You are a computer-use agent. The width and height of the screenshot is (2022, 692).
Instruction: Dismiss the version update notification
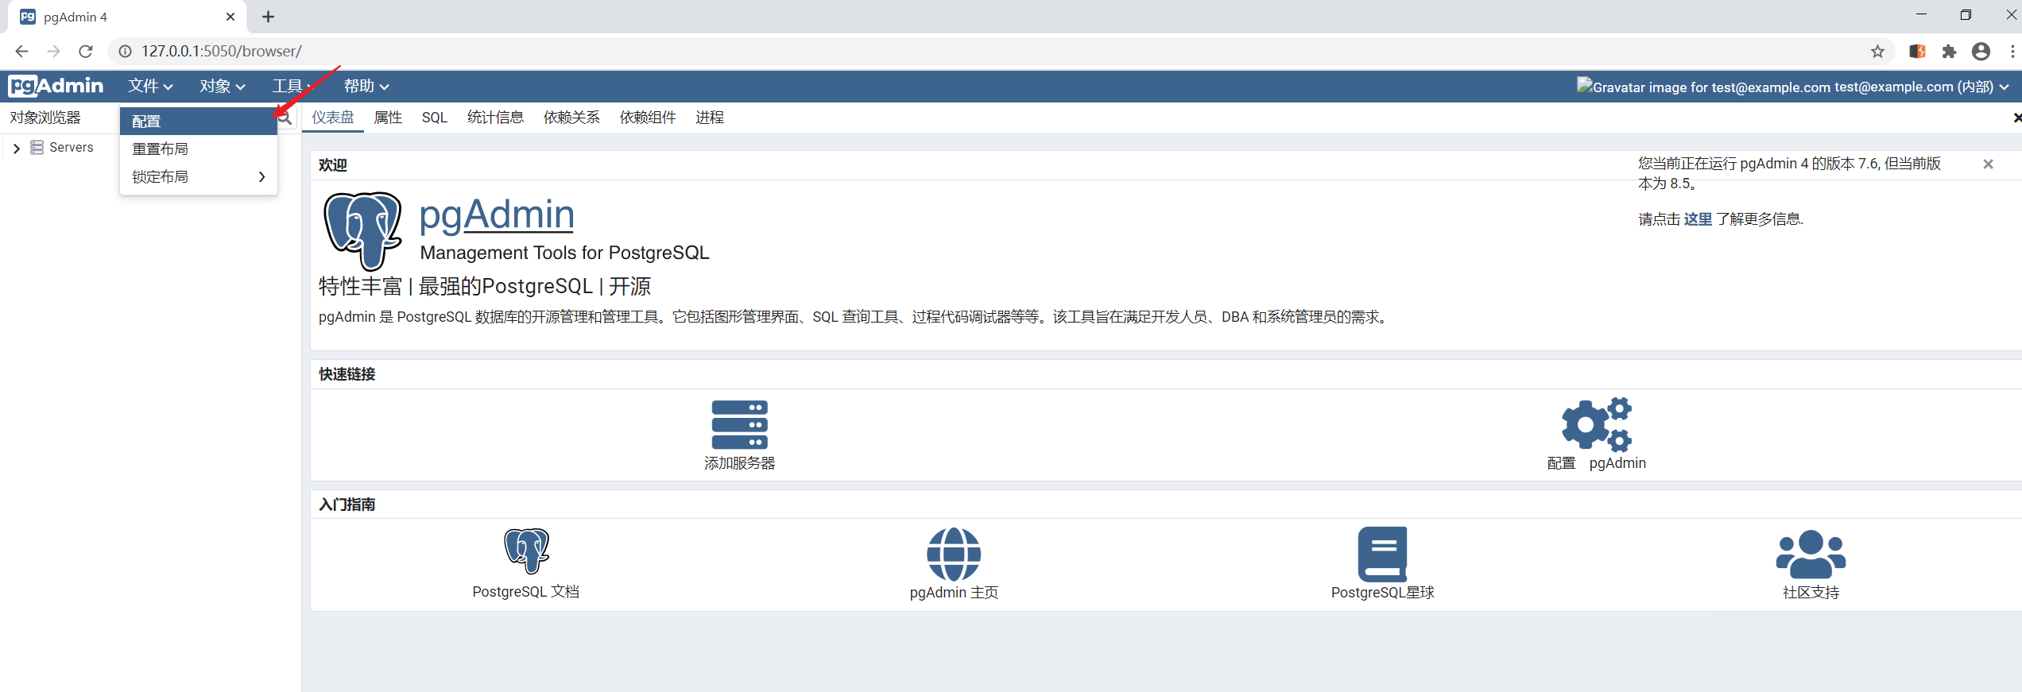click(x=1988, y=164)
